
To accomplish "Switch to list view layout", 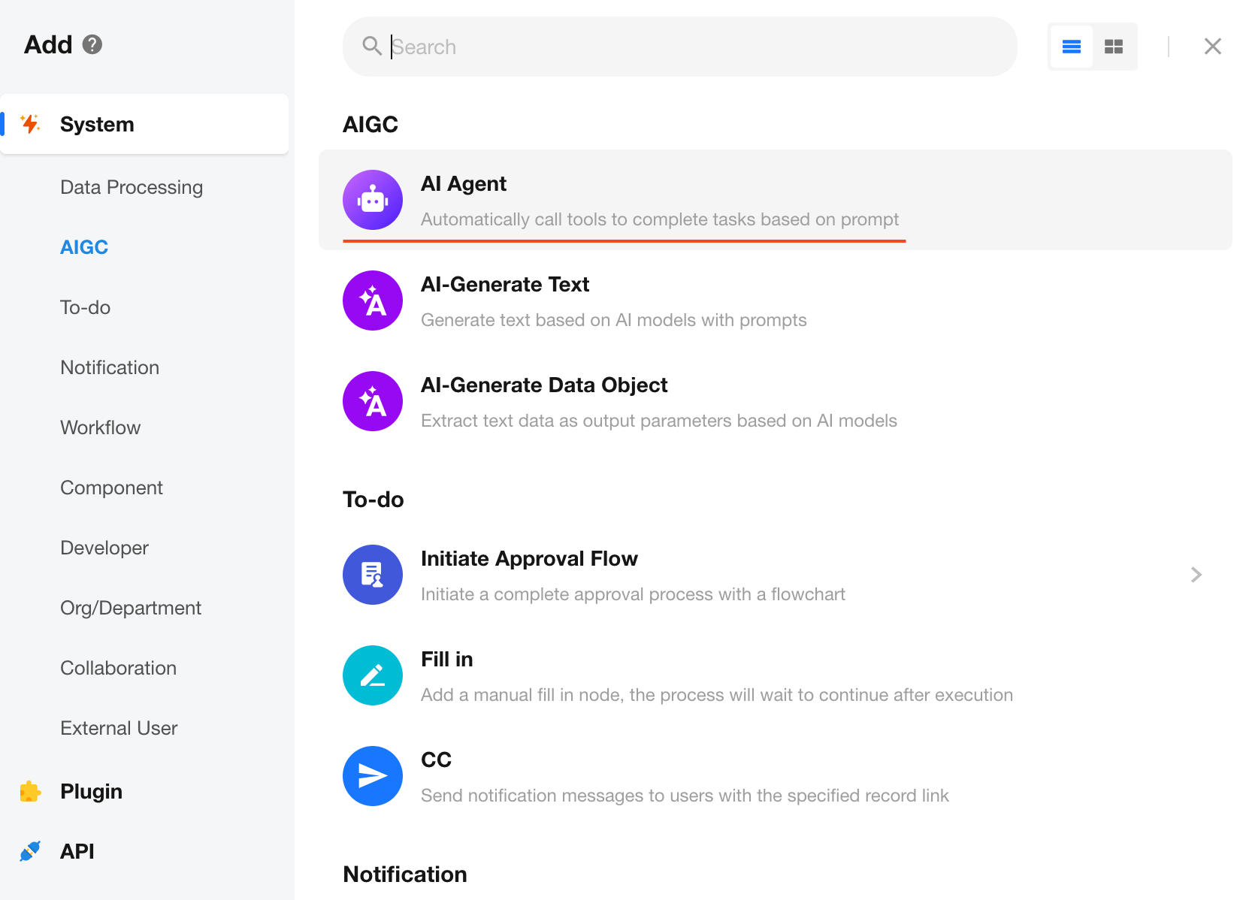I will click(1071, 47).
